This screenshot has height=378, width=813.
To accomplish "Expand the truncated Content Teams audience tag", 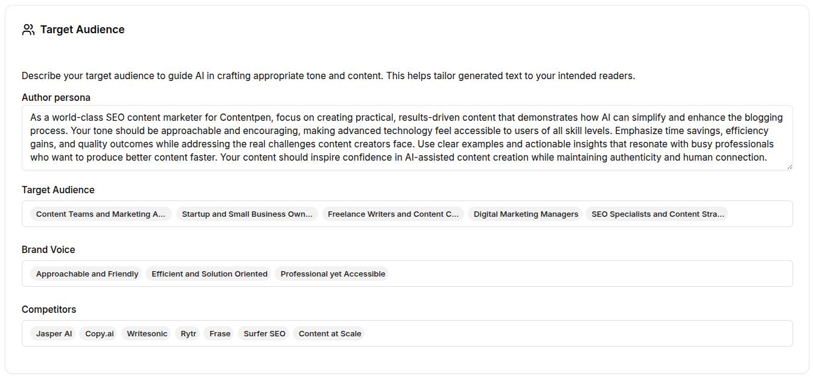I will [101, 214].
